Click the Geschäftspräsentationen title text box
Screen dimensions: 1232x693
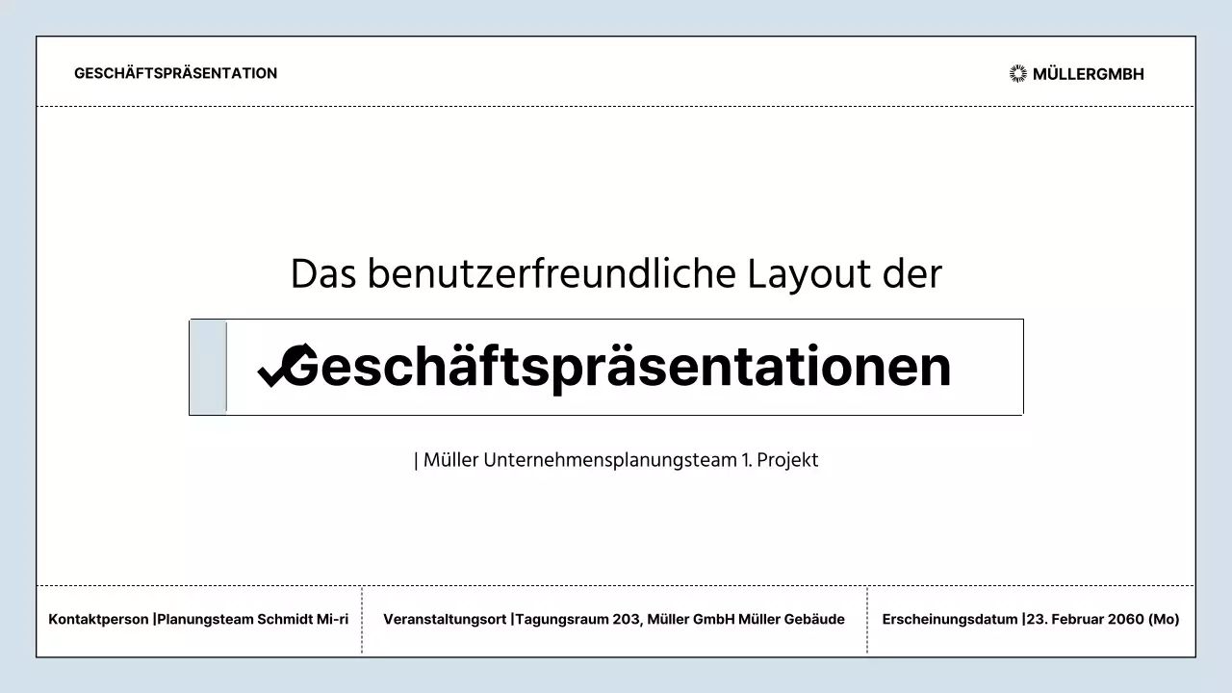click(606, 367)
